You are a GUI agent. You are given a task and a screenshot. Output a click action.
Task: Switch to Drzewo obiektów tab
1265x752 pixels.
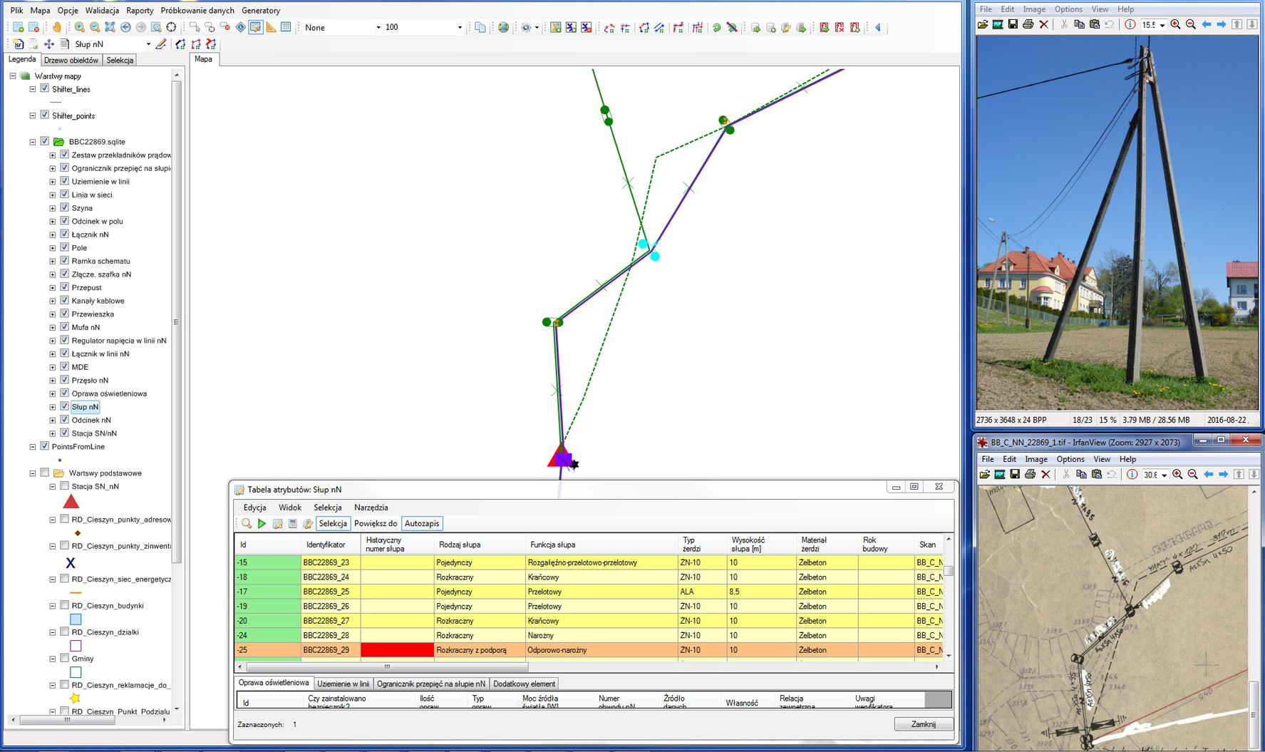pos(71,61)
